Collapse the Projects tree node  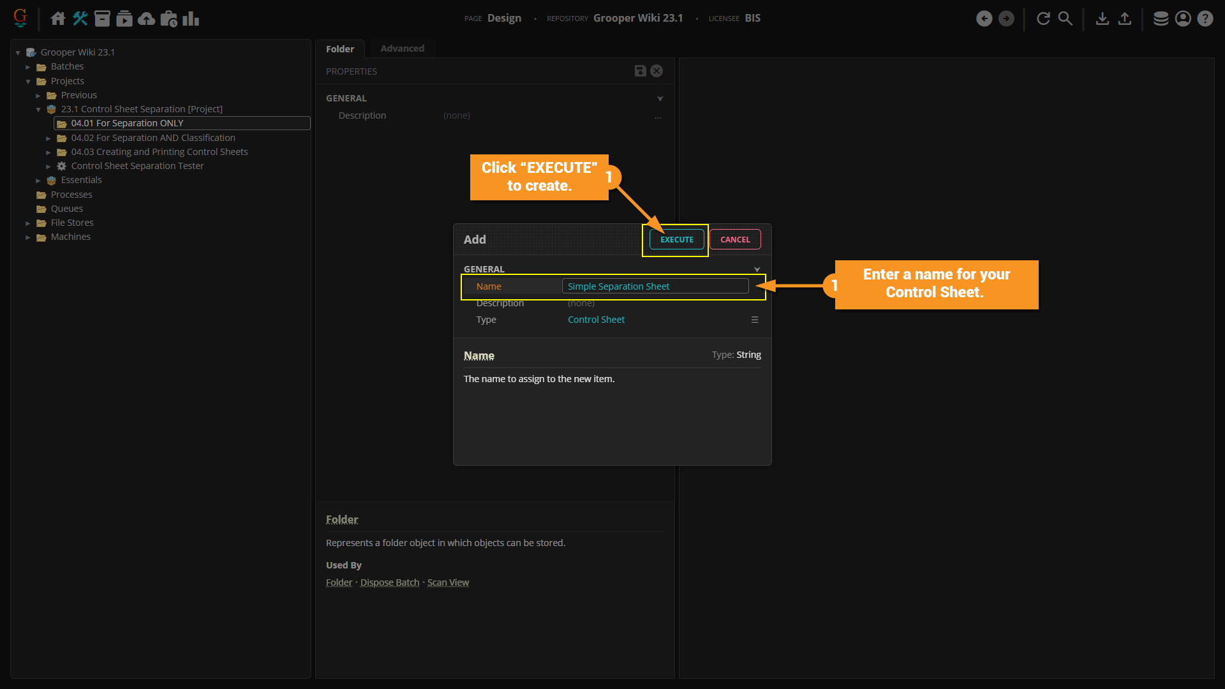point(28,81)
